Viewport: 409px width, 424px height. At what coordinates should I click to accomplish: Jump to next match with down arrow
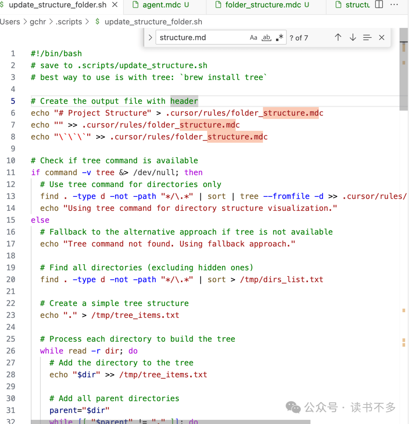point(353,37)
